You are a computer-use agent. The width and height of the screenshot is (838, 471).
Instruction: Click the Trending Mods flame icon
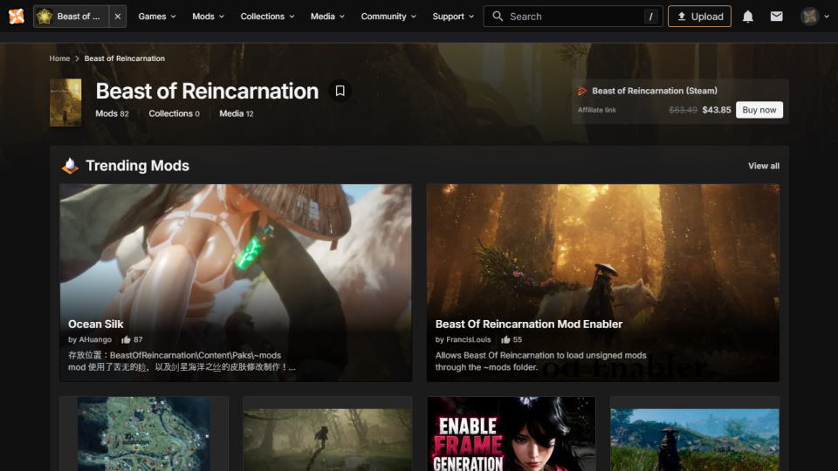[70, 166]
